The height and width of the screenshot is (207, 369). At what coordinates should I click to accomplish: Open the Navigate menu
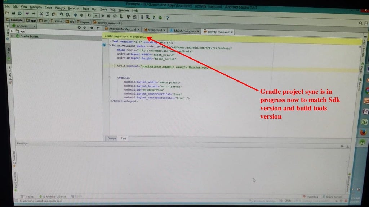pos(36,7)
